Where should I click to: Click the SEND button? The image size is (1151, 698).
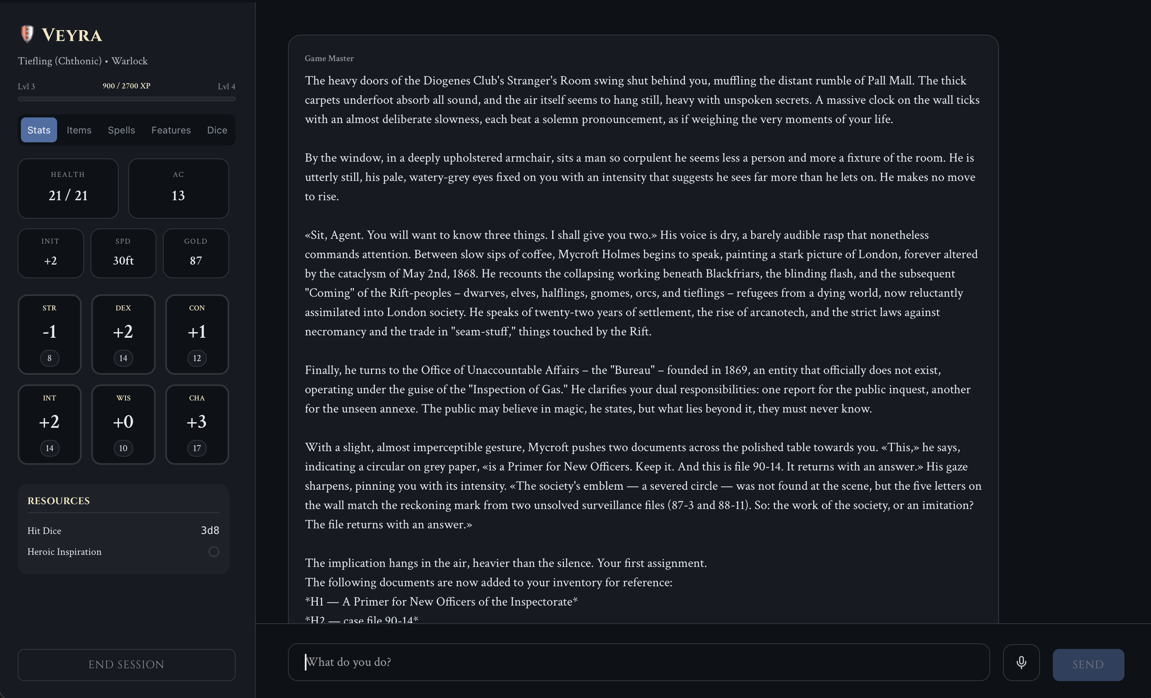click(x=1088, y=664)
